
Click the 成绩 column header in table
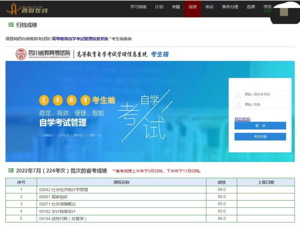coord(222,182)
